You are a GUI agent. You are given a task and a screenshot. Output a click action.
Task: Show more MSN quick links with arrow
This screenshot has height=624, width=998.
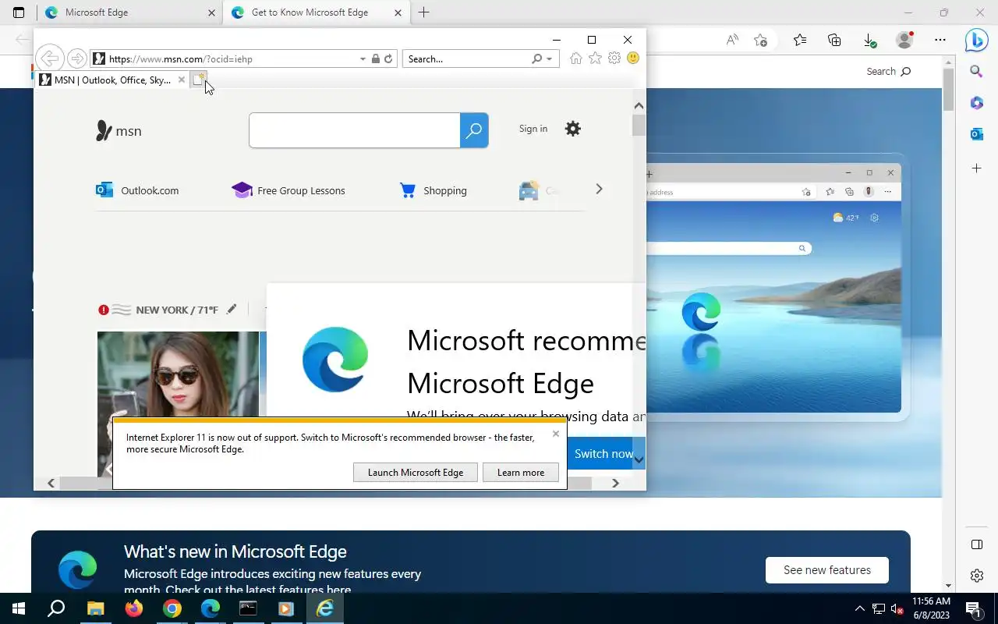[599, 189]
